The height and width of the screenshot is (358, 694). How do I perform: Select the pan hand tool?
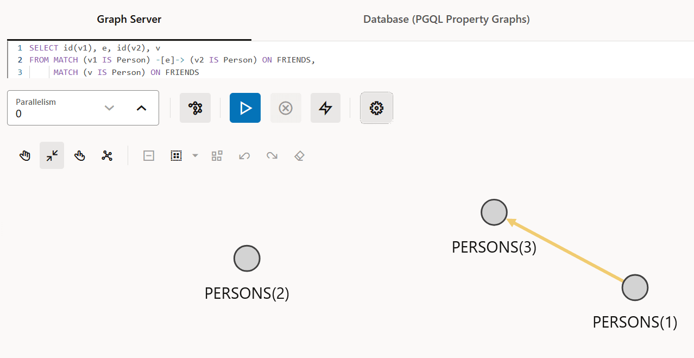[x=25, y=156]
